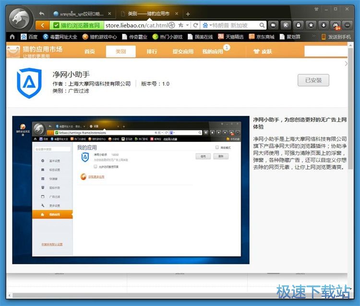Select the 类别 market tab
The image size is (360, 306).
(121, 51)
